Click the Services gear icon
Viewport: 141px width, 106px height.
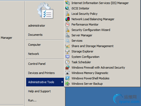(x=67, y=41)
